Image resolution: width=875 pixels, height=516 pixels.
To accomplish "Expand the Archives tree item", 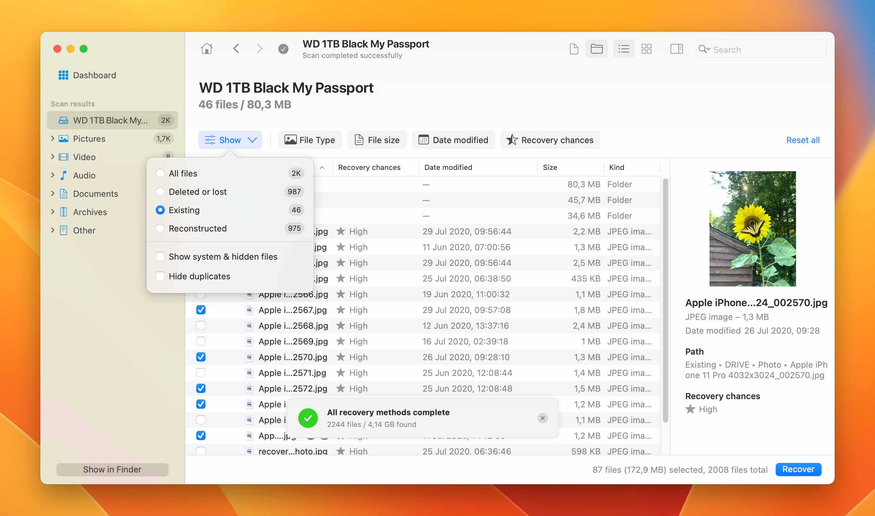I will tap(52, 212).
